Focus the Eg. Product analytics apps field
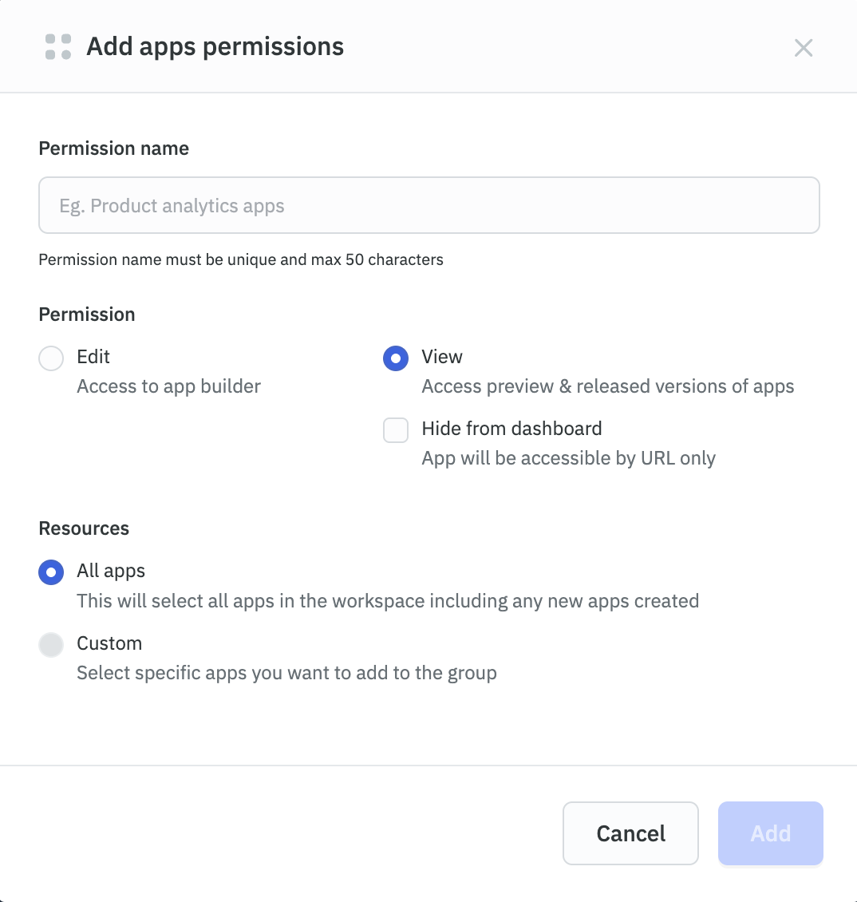 pos(428,205)
